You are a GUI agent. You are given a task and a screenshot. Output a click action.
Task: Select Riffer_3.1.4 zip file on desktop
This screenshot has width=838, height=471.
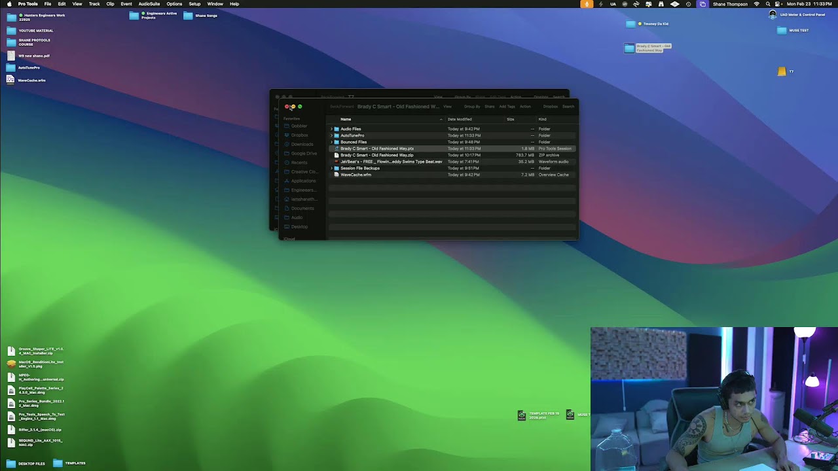34,430
